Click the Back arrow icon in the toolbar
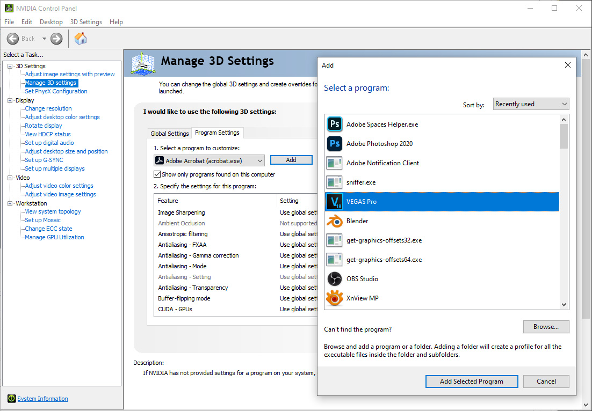This screenshot has height=411, width=592. coord(12,39)
